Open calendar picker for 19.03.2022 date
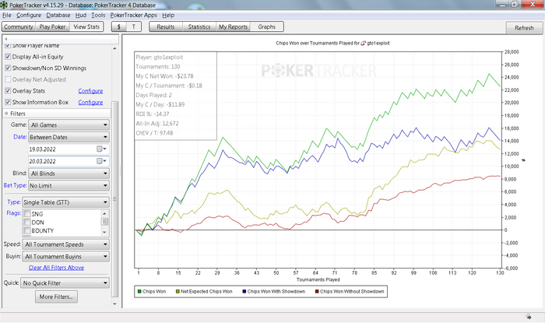Image resolution: width=545 pixels, height=323 pixels. tap(101, 149)
